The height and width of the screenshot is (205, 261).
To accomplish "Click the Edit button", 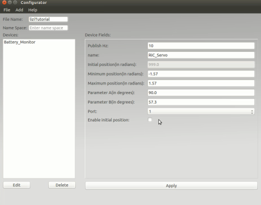I will [17, 185].
